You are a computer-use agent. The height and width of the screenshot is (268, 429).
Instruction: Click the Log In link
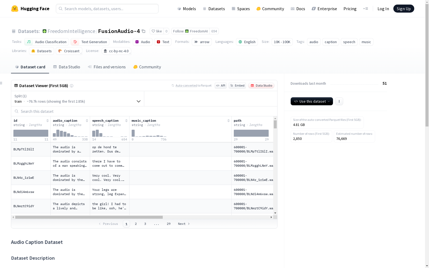click(x=383, y=9)
